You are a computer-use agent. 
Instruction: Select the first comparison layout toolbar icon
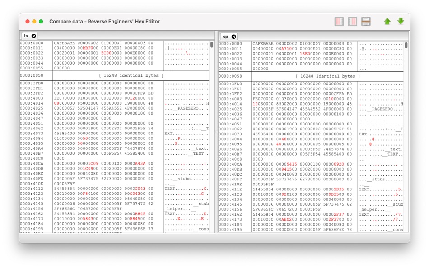tap(339, 21)
